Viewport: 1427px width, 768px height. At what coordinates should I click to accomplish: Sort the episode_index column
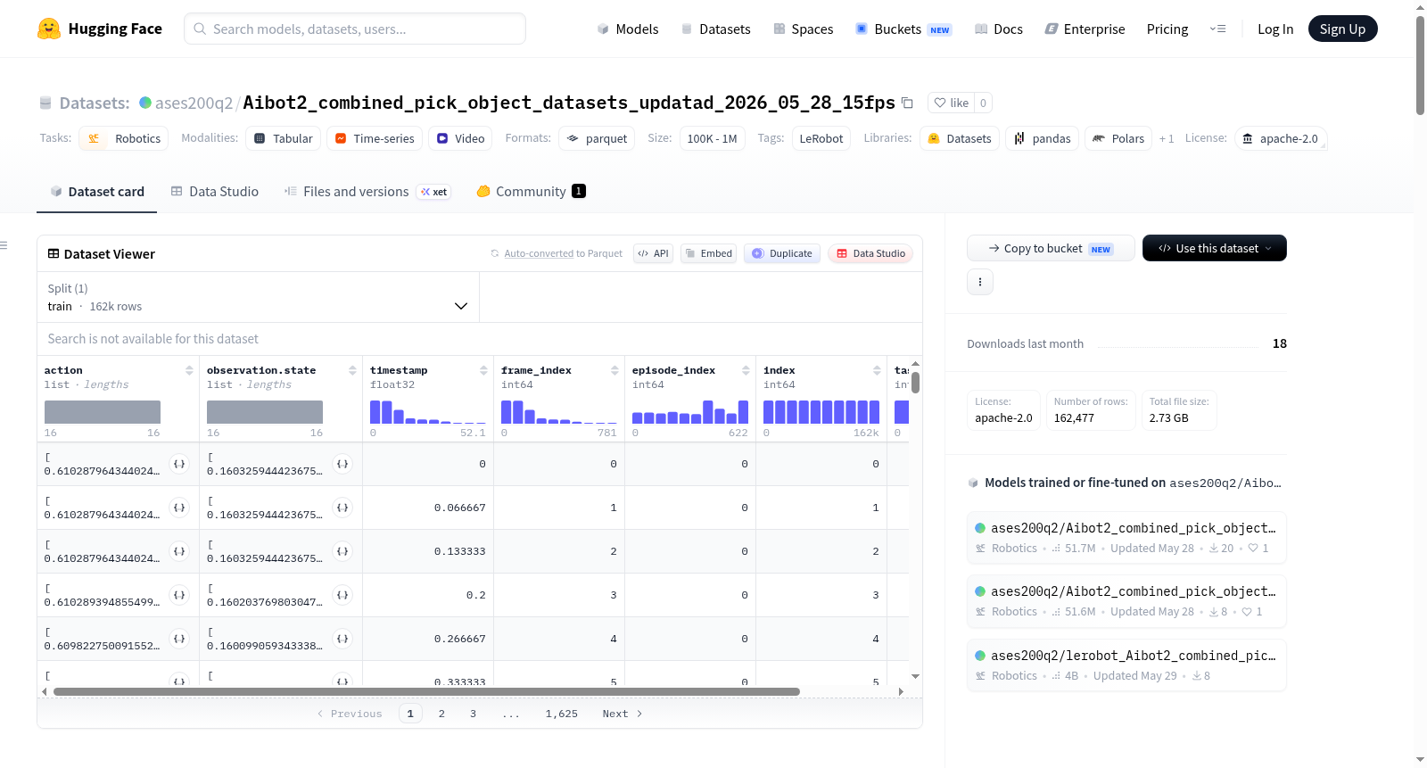pyautogui.click(x=746, y=370)
